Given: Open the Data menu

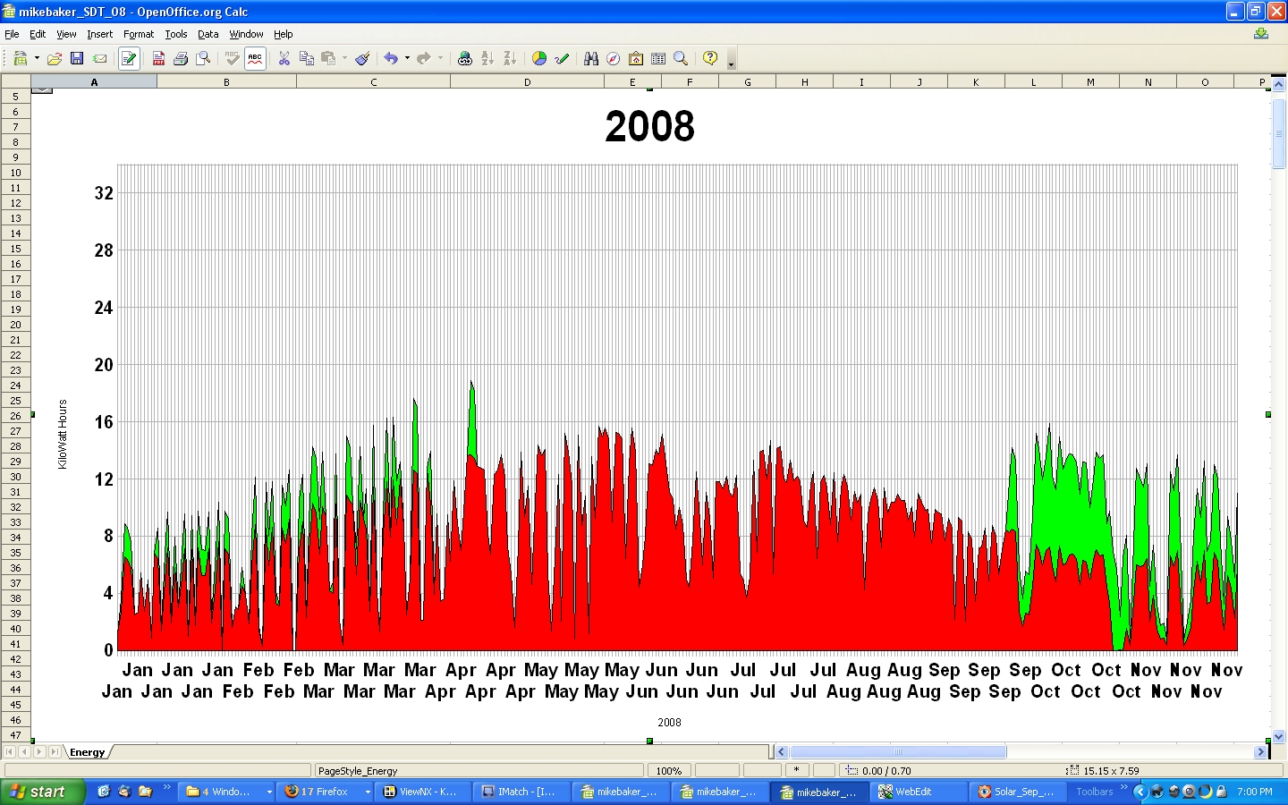Looking at the screenshot, I should click(x=208, y=34).
